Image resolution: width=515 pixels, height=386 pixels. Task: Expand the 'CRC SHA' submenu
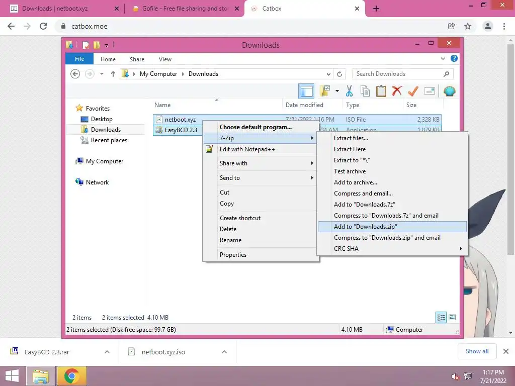point(392,248)
